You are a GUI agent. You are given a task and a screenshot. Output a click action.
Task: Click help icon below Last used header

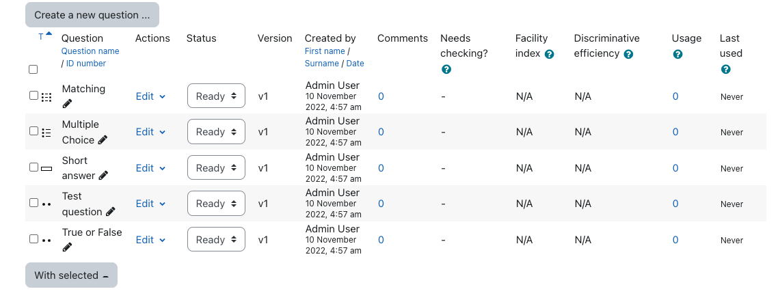[x=726, y=70]
